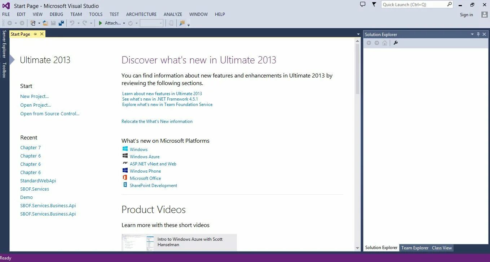
Task: Expand the Navigate Backward history dropdown
Action: click(x=16, y=23)
